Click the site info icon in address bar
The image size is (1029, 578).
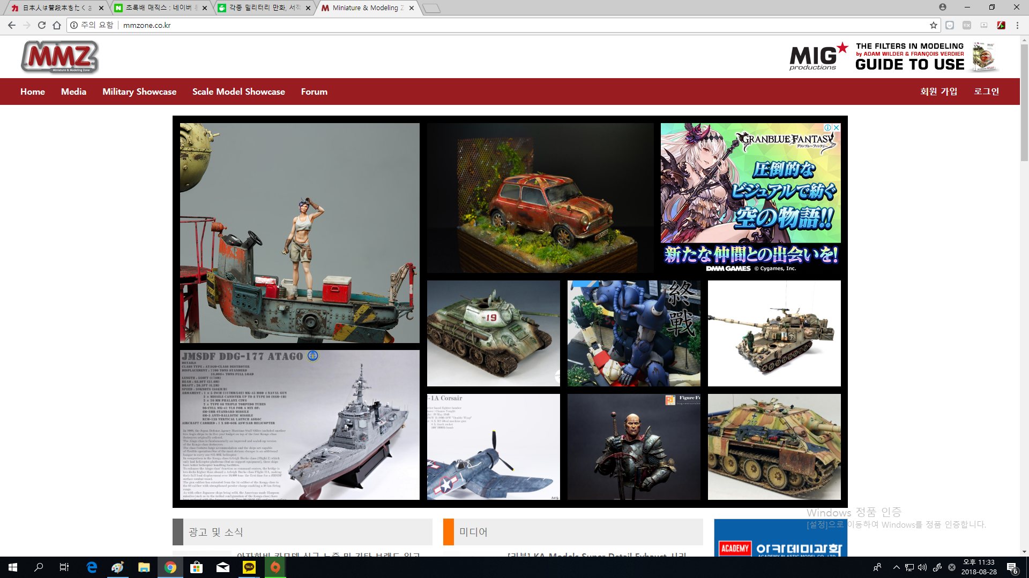(x=74, y=25)
